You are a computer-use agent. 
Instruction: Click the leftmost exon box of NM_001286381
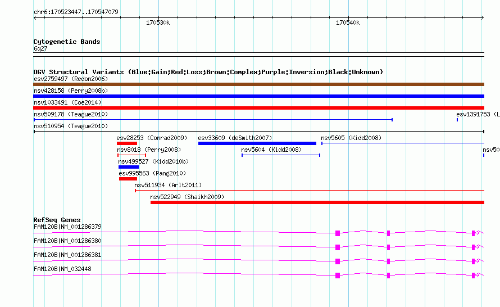[338, 261]
